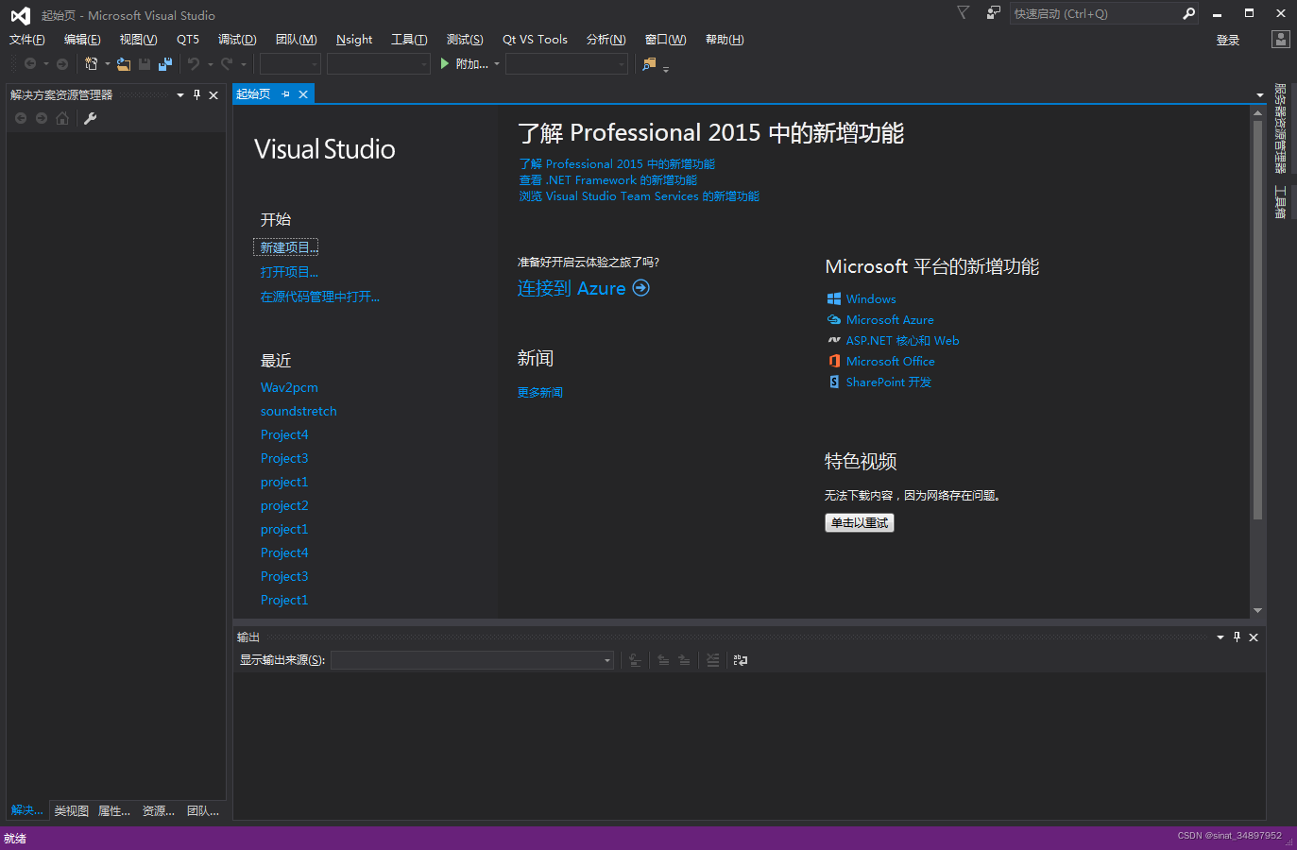Viewport: 1297px width, 850px height.
Task: Click the Microsoft Office link
Action: pos(891,362)
